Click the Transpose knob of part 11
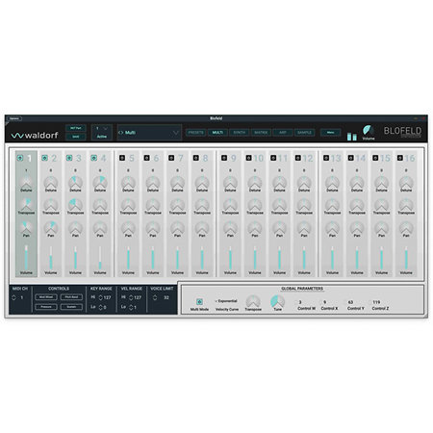The image size is (433, 433). pyautogui.click(x=279, y=204)
